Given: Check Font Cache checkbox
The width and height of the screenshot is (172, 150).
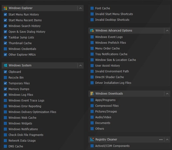Looking at the screenshot, I should tap(92, 8).
